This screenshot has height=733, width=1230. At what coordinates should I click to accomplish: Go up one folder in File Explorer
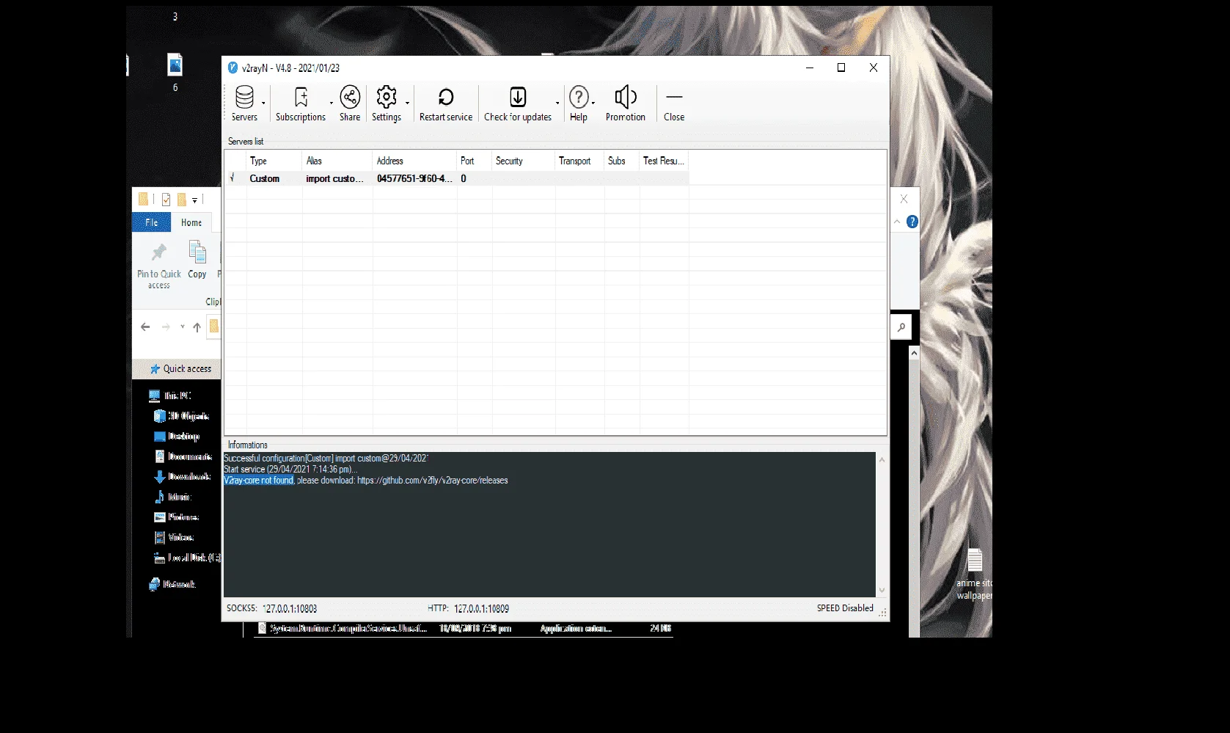click(197, 327)
